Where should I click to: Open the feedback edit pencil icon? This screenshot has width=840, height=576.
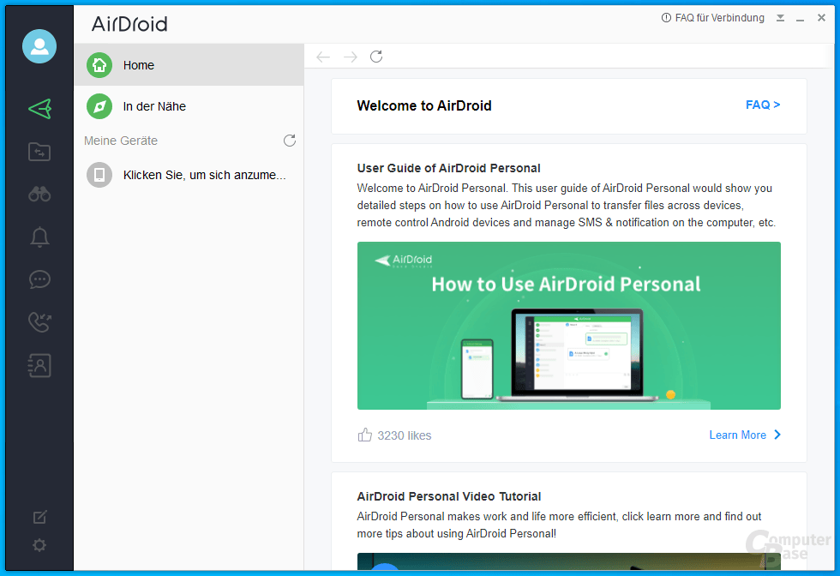pyautogui.click(x=39, y=517)
